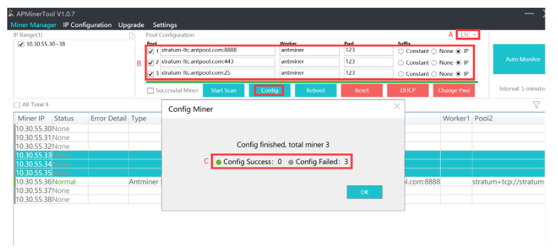This screenshot has width=558, height=248.
Task: Toggle the pool 2 checkbox
Action: point(150,63)
